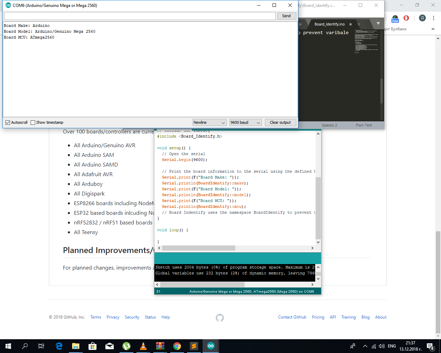Show hidden system tray icons
The image size is (441, 353).
[365, 346]
